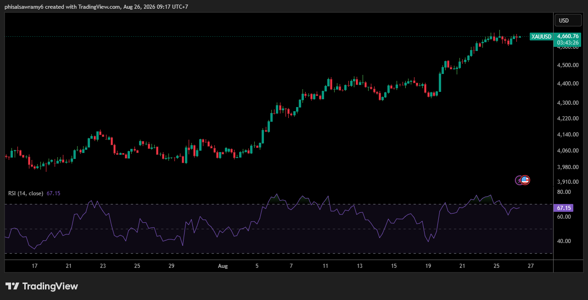Click the 80.00 RSI axis label
The height and width of the screenshot is (300, 588).
[564, 192]
